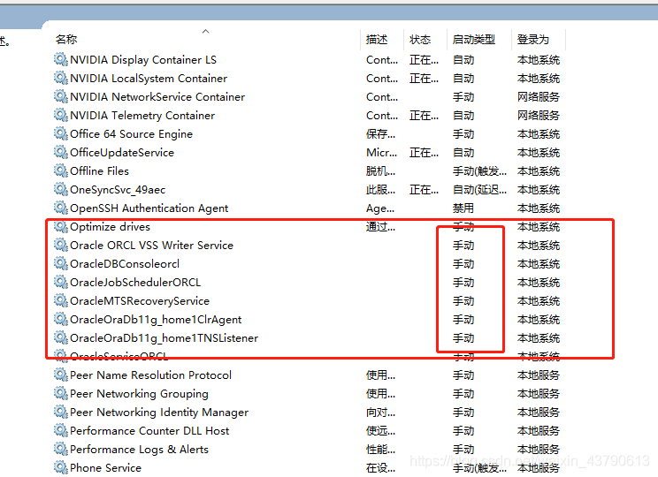658x477 pixels.
Task: Click the gear icon for Peer Networking Identity Manager
Action: click(61, 412)
